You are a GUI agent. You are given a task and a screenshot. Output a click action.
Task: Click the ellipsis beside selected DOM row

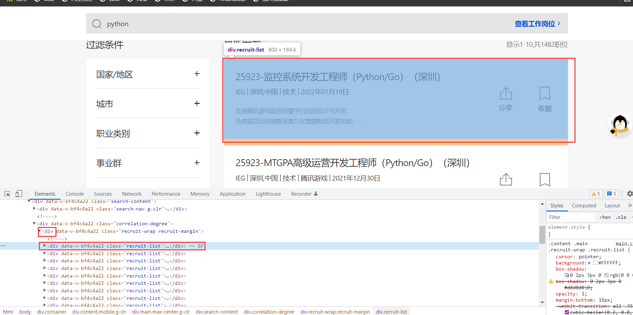[3, 246]
